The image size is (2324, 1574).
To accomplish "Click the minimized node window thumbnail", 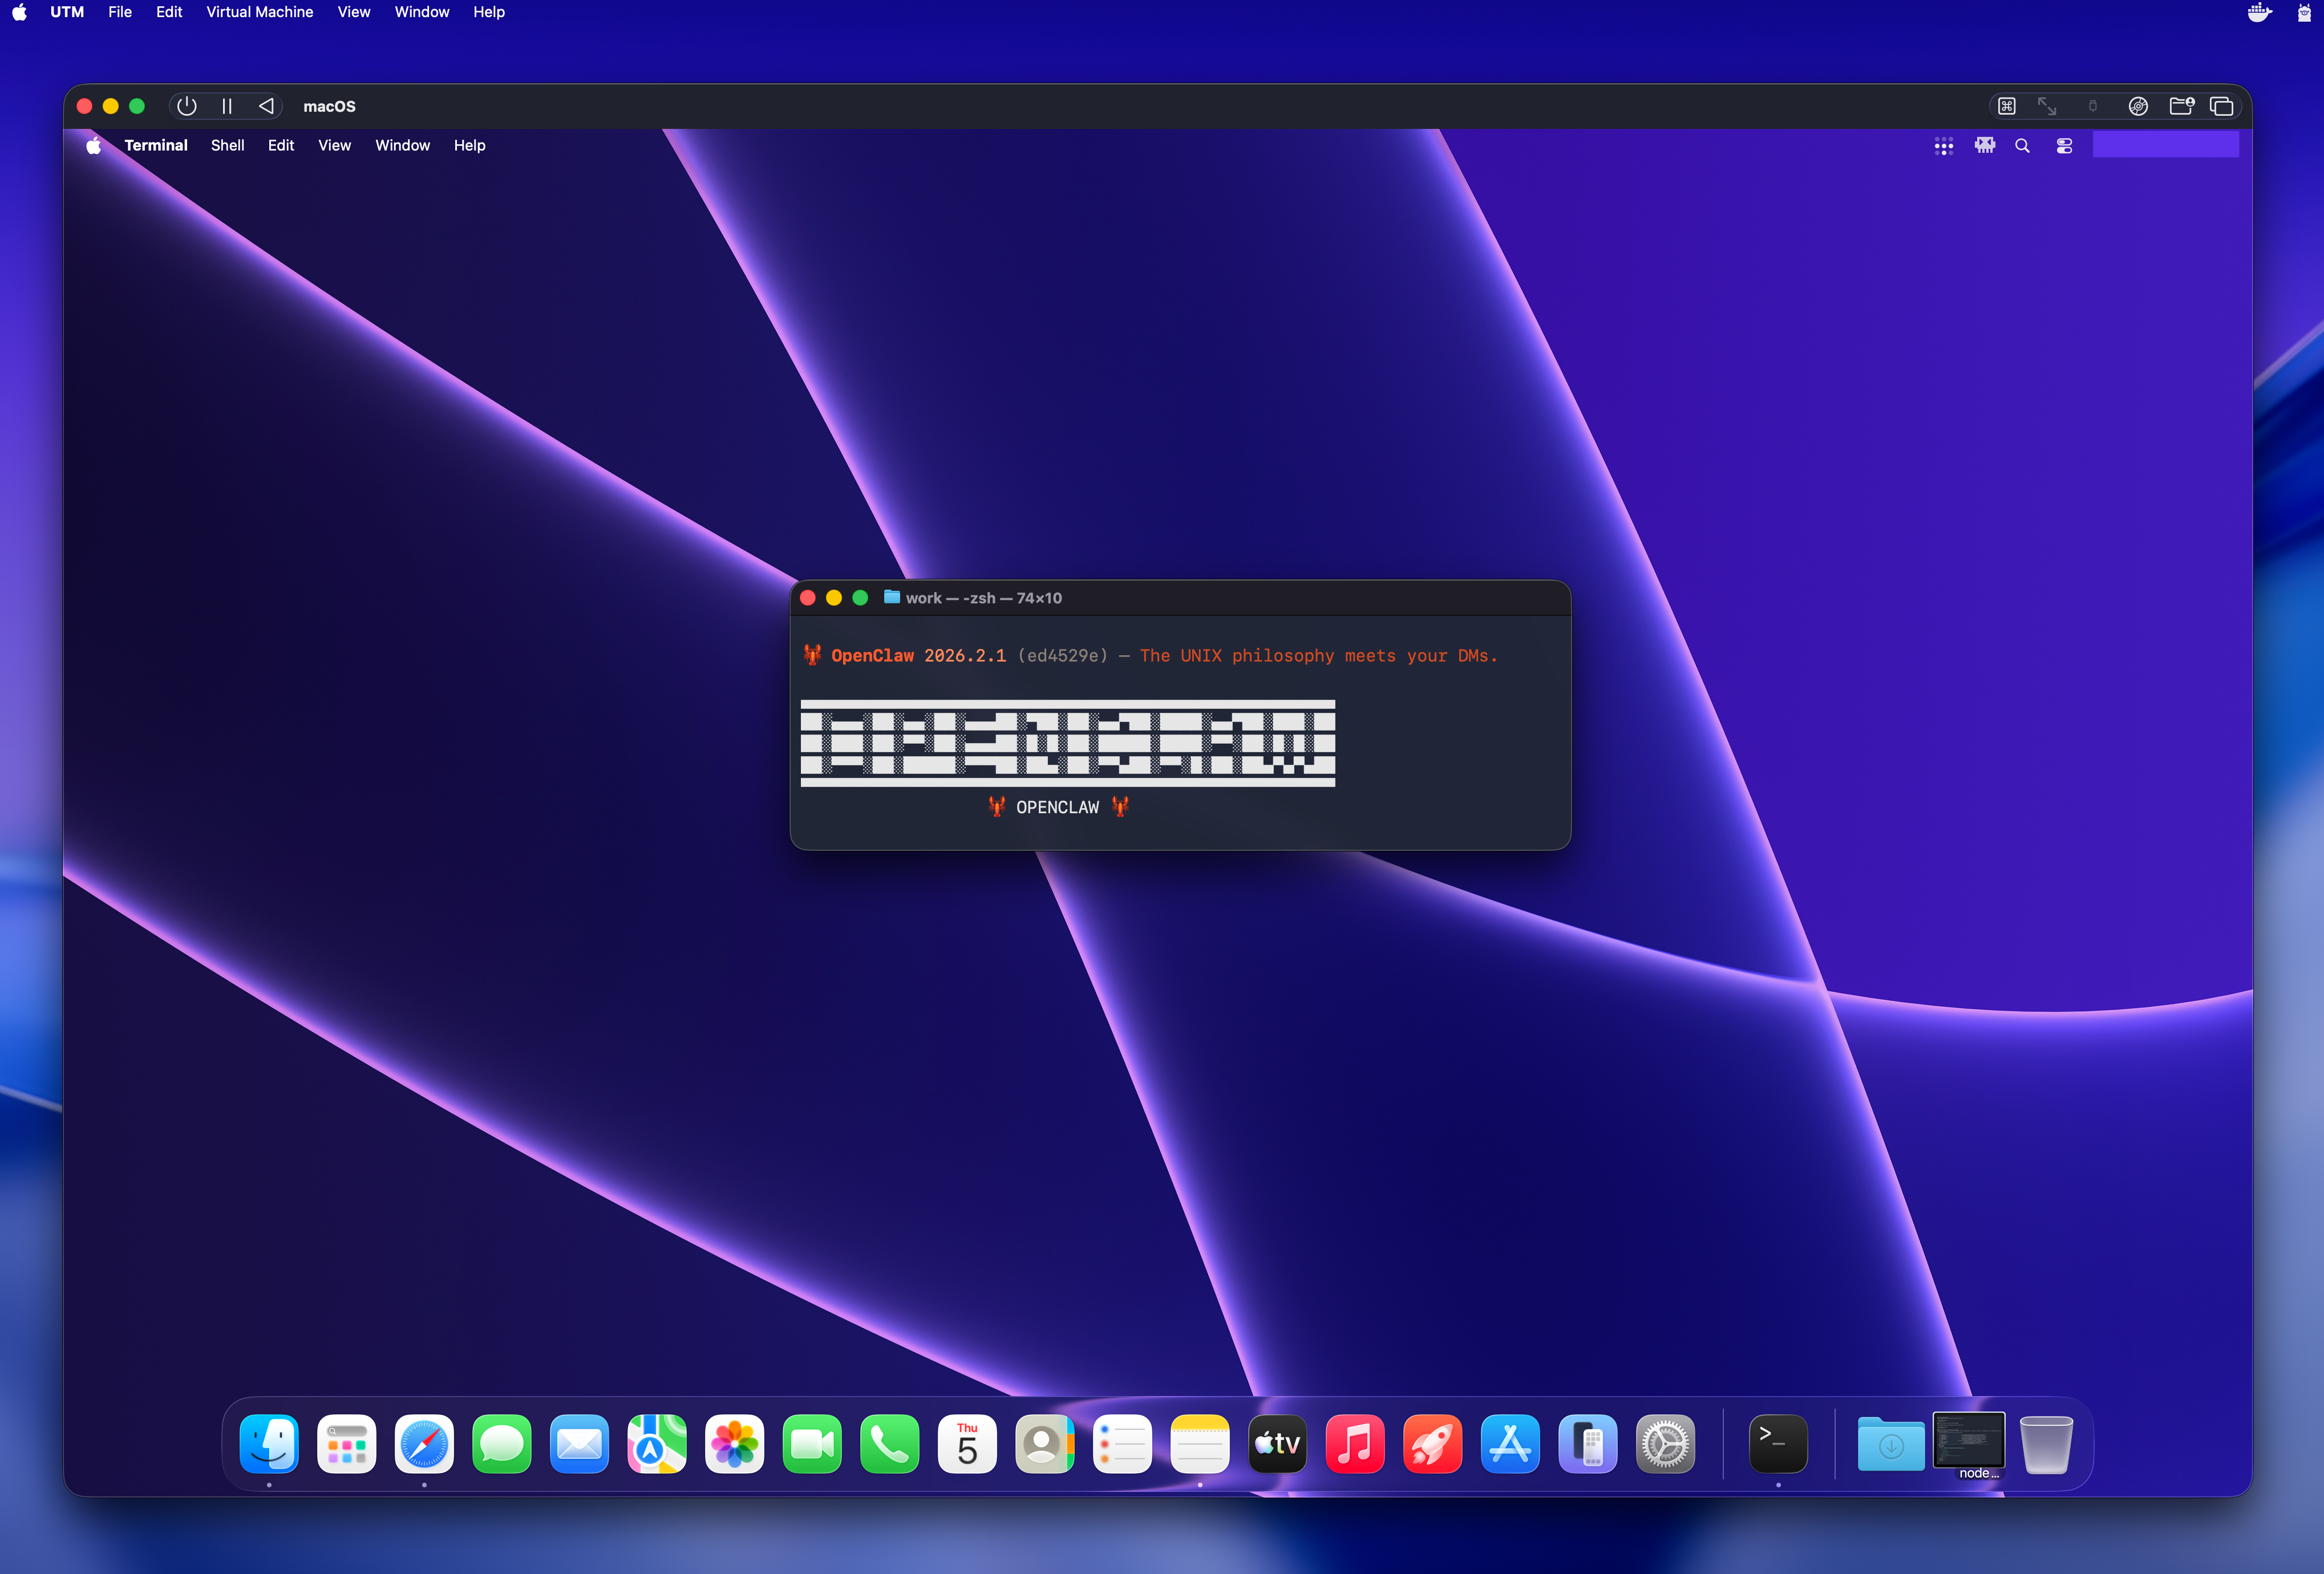I will point(1968,1440).
